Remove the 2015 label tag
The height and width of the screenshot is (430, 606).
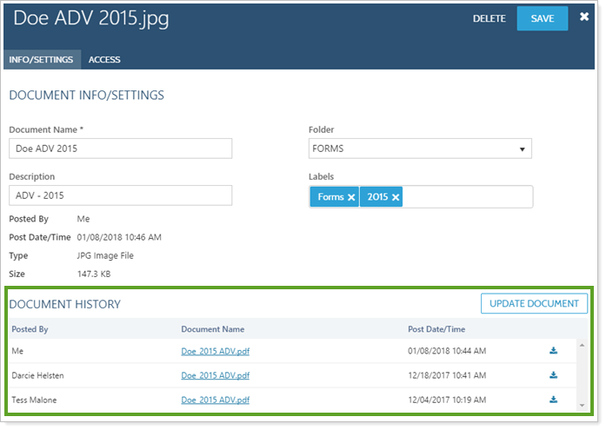[x=396, y=197]
